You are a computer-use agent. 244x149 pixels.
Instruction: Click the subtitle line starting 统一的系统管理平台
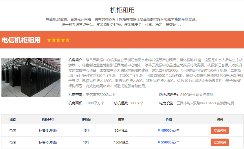click(x=122, y=24)
